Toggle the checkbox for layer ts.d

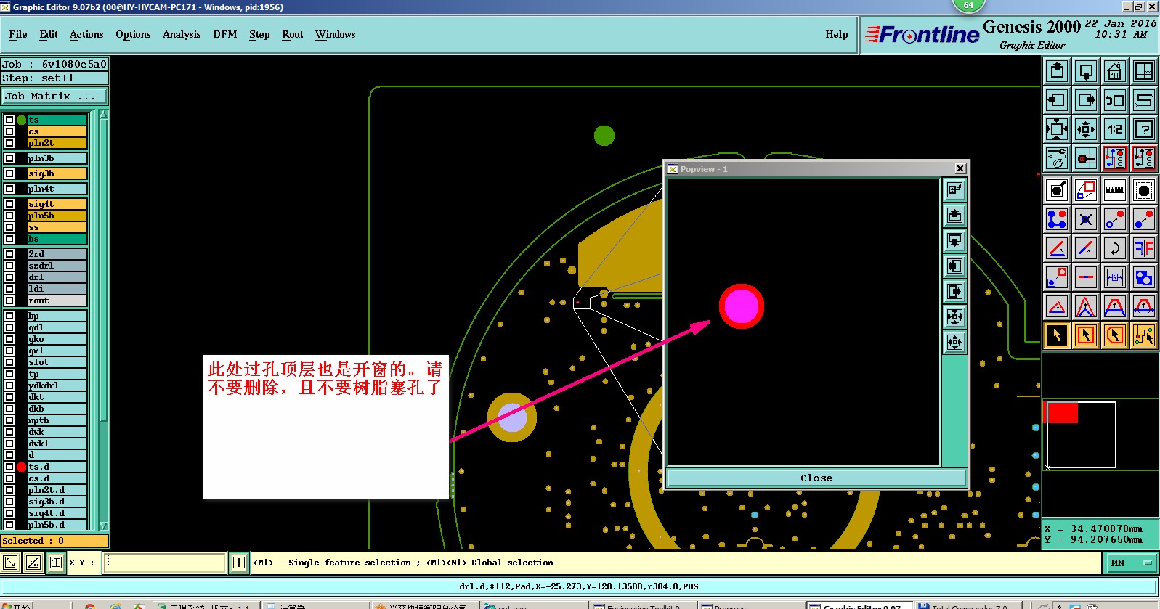[9, 467]
